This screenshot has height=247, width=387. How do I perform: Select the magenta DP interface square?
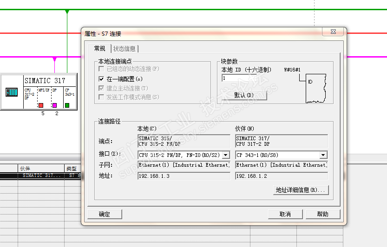click(x=54, y=105)
